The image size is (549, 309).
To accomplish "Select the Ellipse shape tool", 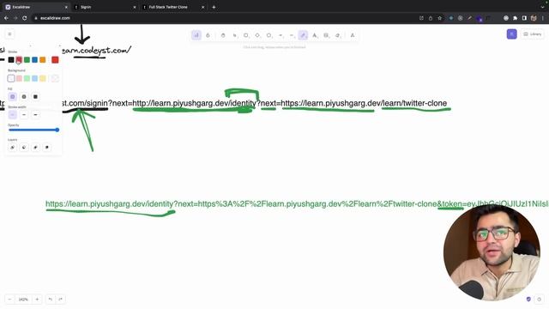I will (268, 35).
